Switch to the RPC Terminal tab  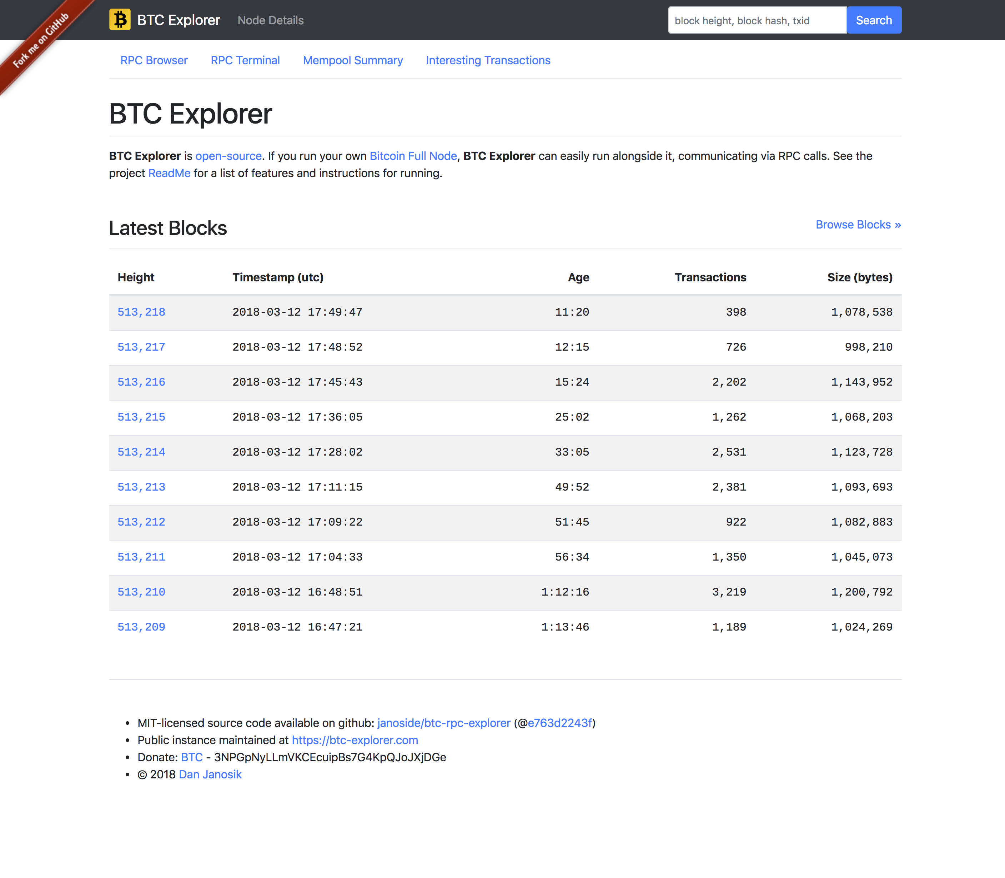tap(245, 60)
